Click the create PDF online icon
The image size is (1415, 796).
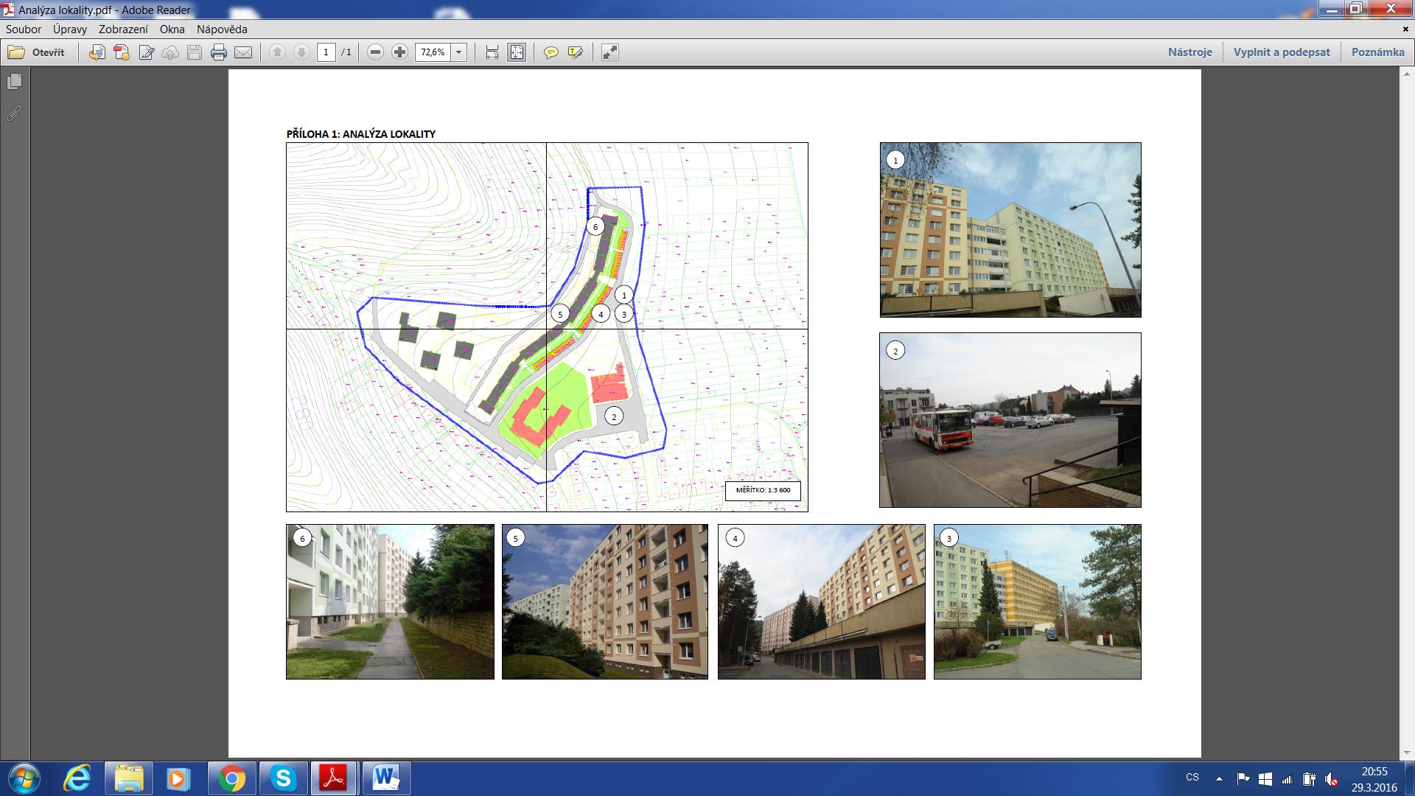tap(122, 52)
